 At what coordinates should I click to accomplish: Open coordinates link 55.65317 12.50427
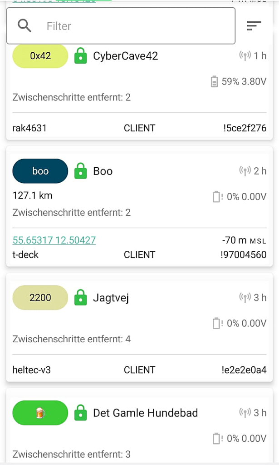pos(54,240)
